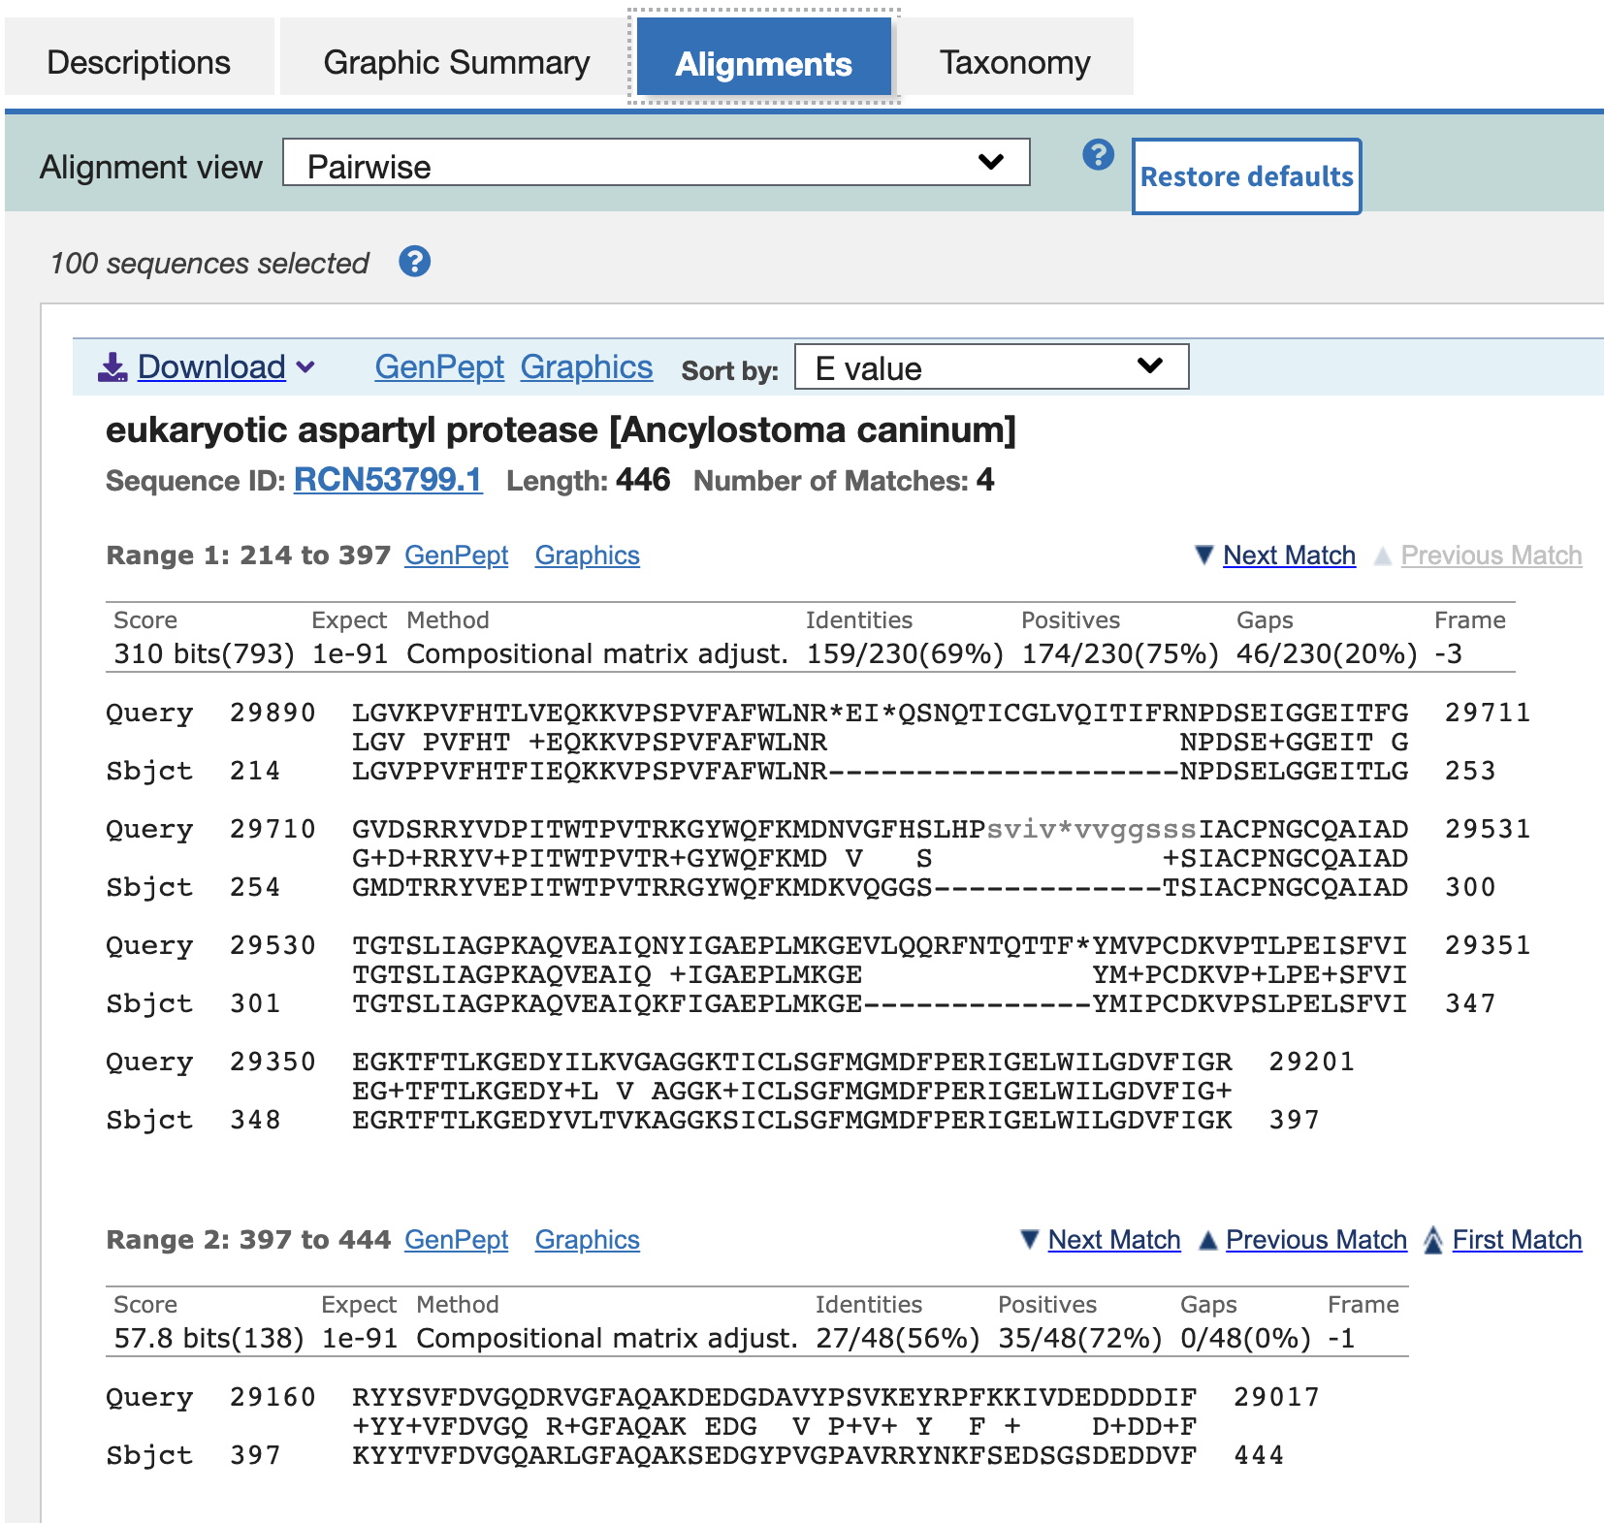Switch to the Graphic Summary tab

pos(456,63)
